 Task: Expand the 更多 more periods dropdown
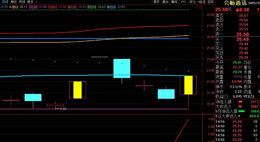pos(32,2)
